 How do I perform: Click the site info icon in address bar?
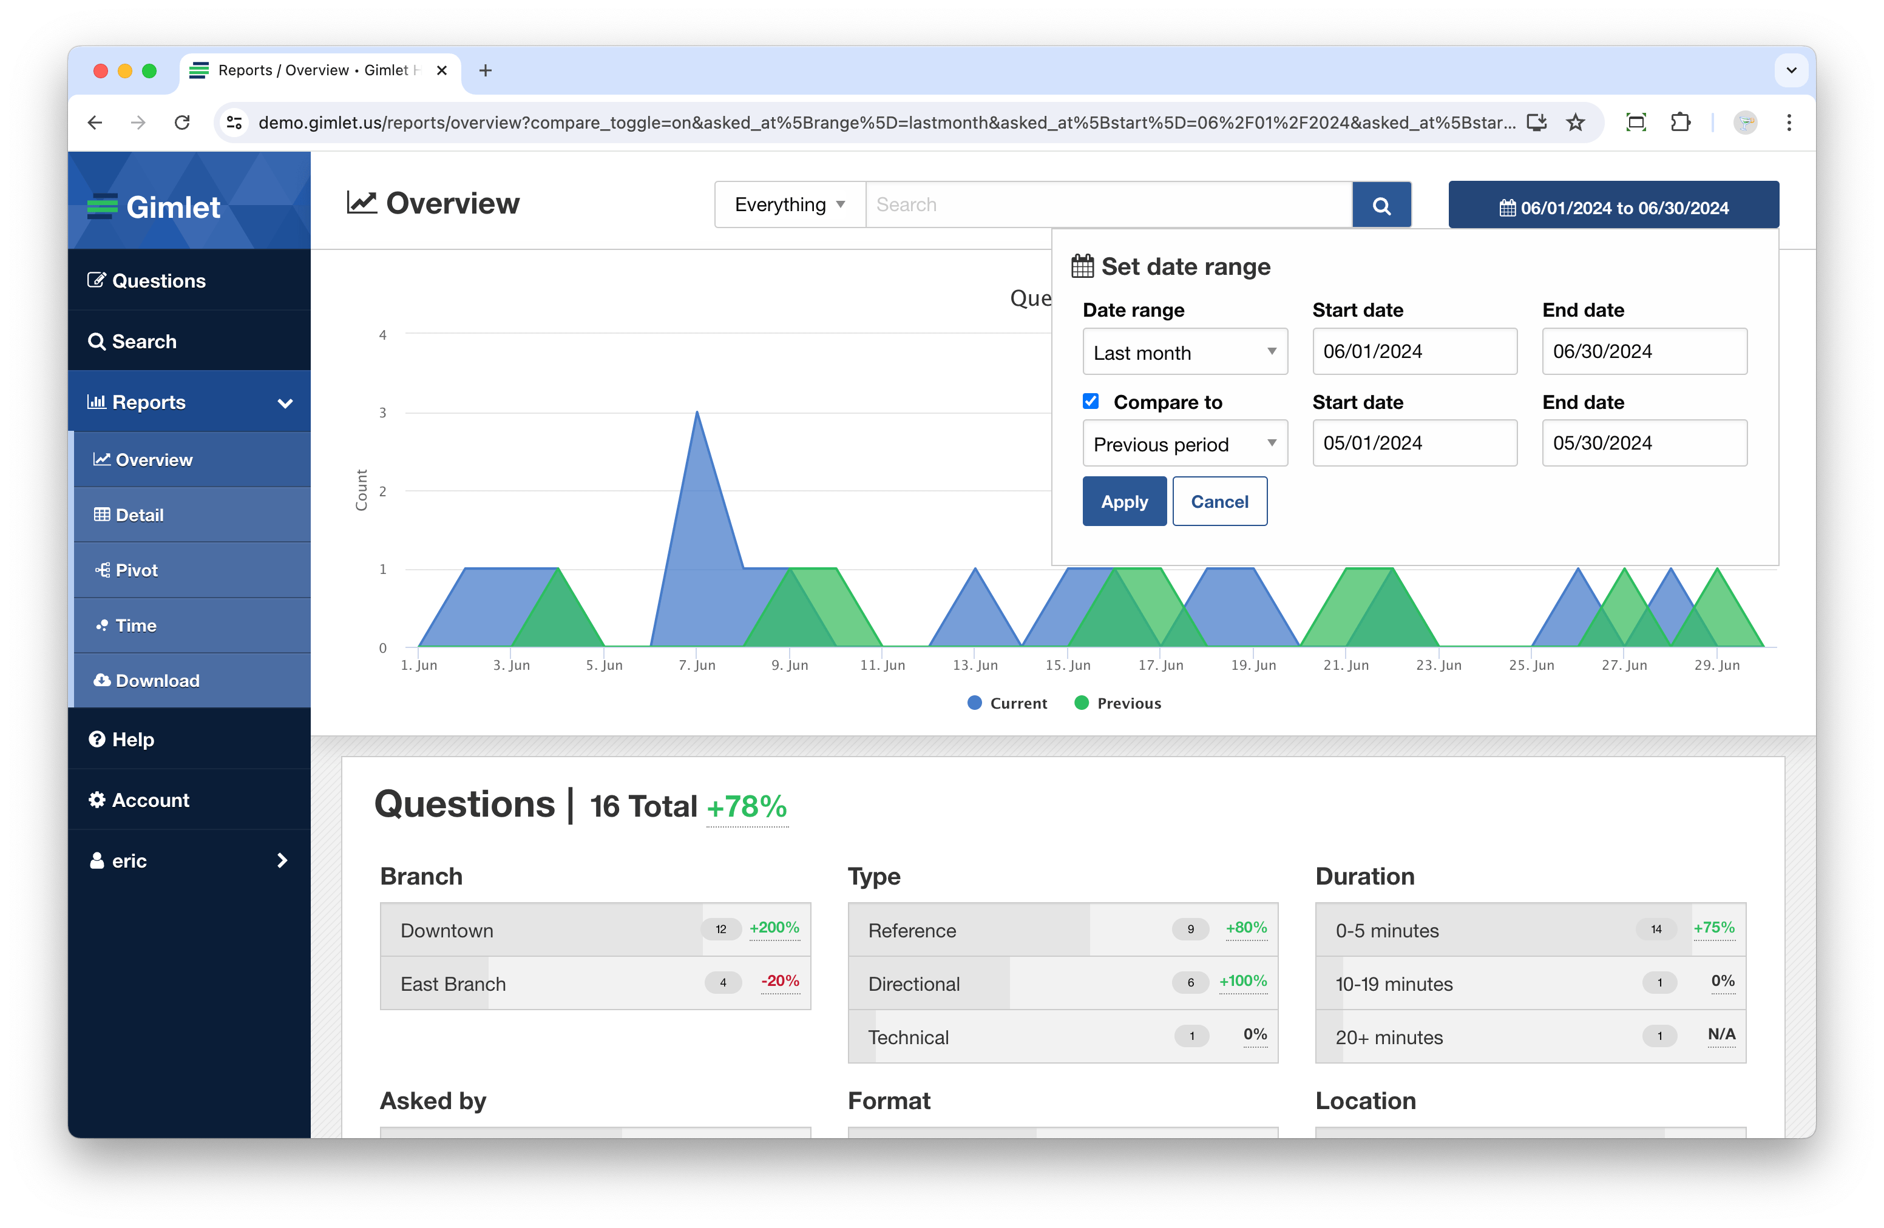(234, 123)
